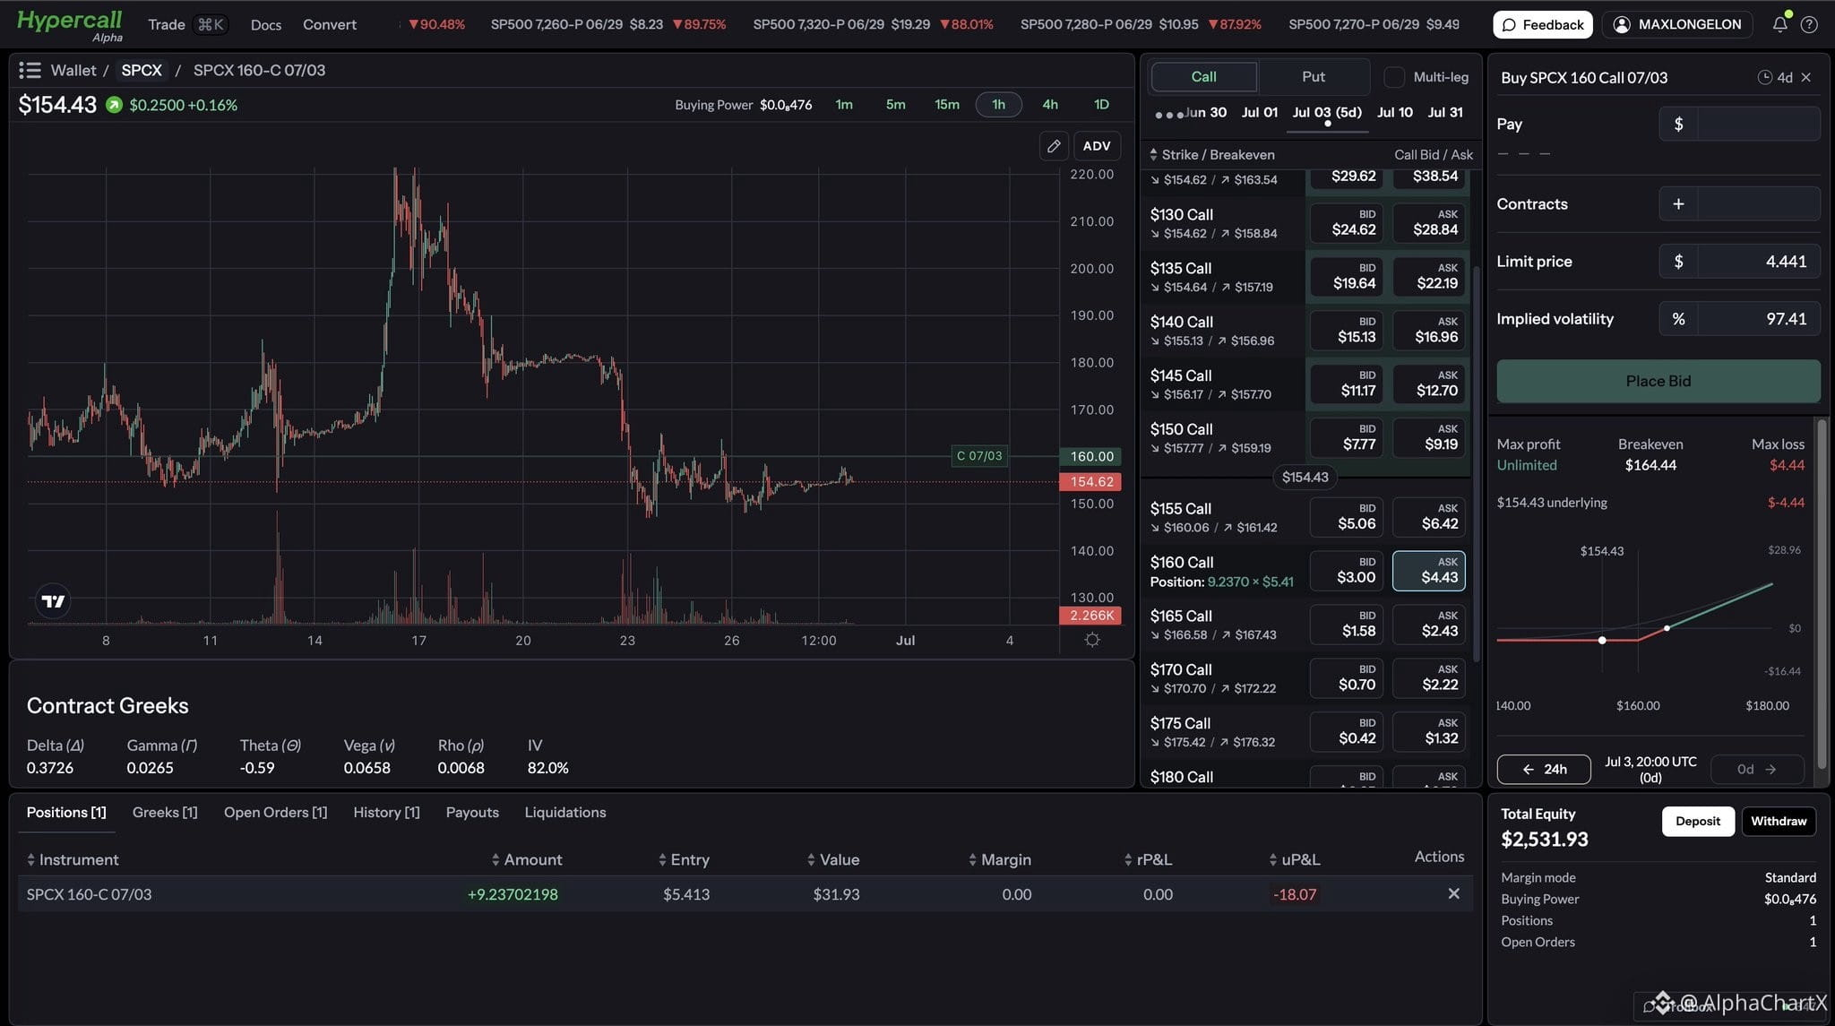Click the Limit price input field

1758,262
